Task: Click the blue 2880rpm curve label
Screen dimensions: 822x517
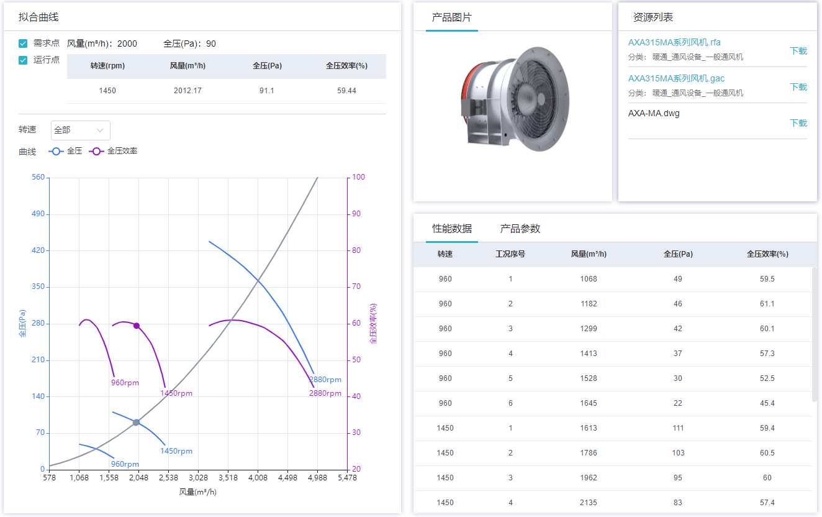Action: (x=325, y=380)
